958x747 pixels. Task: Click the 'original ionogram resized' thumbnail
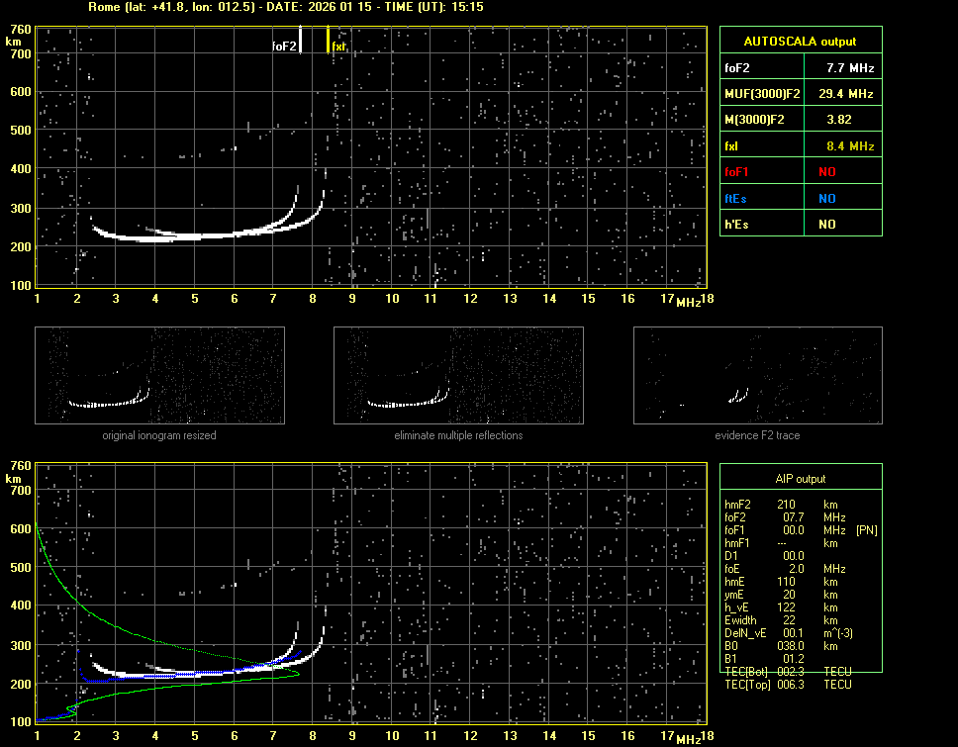click(x=159, y=376)
